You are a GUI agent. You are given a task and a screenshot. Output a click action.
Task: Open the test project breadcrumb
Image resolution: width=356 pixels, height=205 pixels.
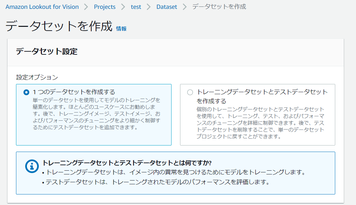click(136, 7)
